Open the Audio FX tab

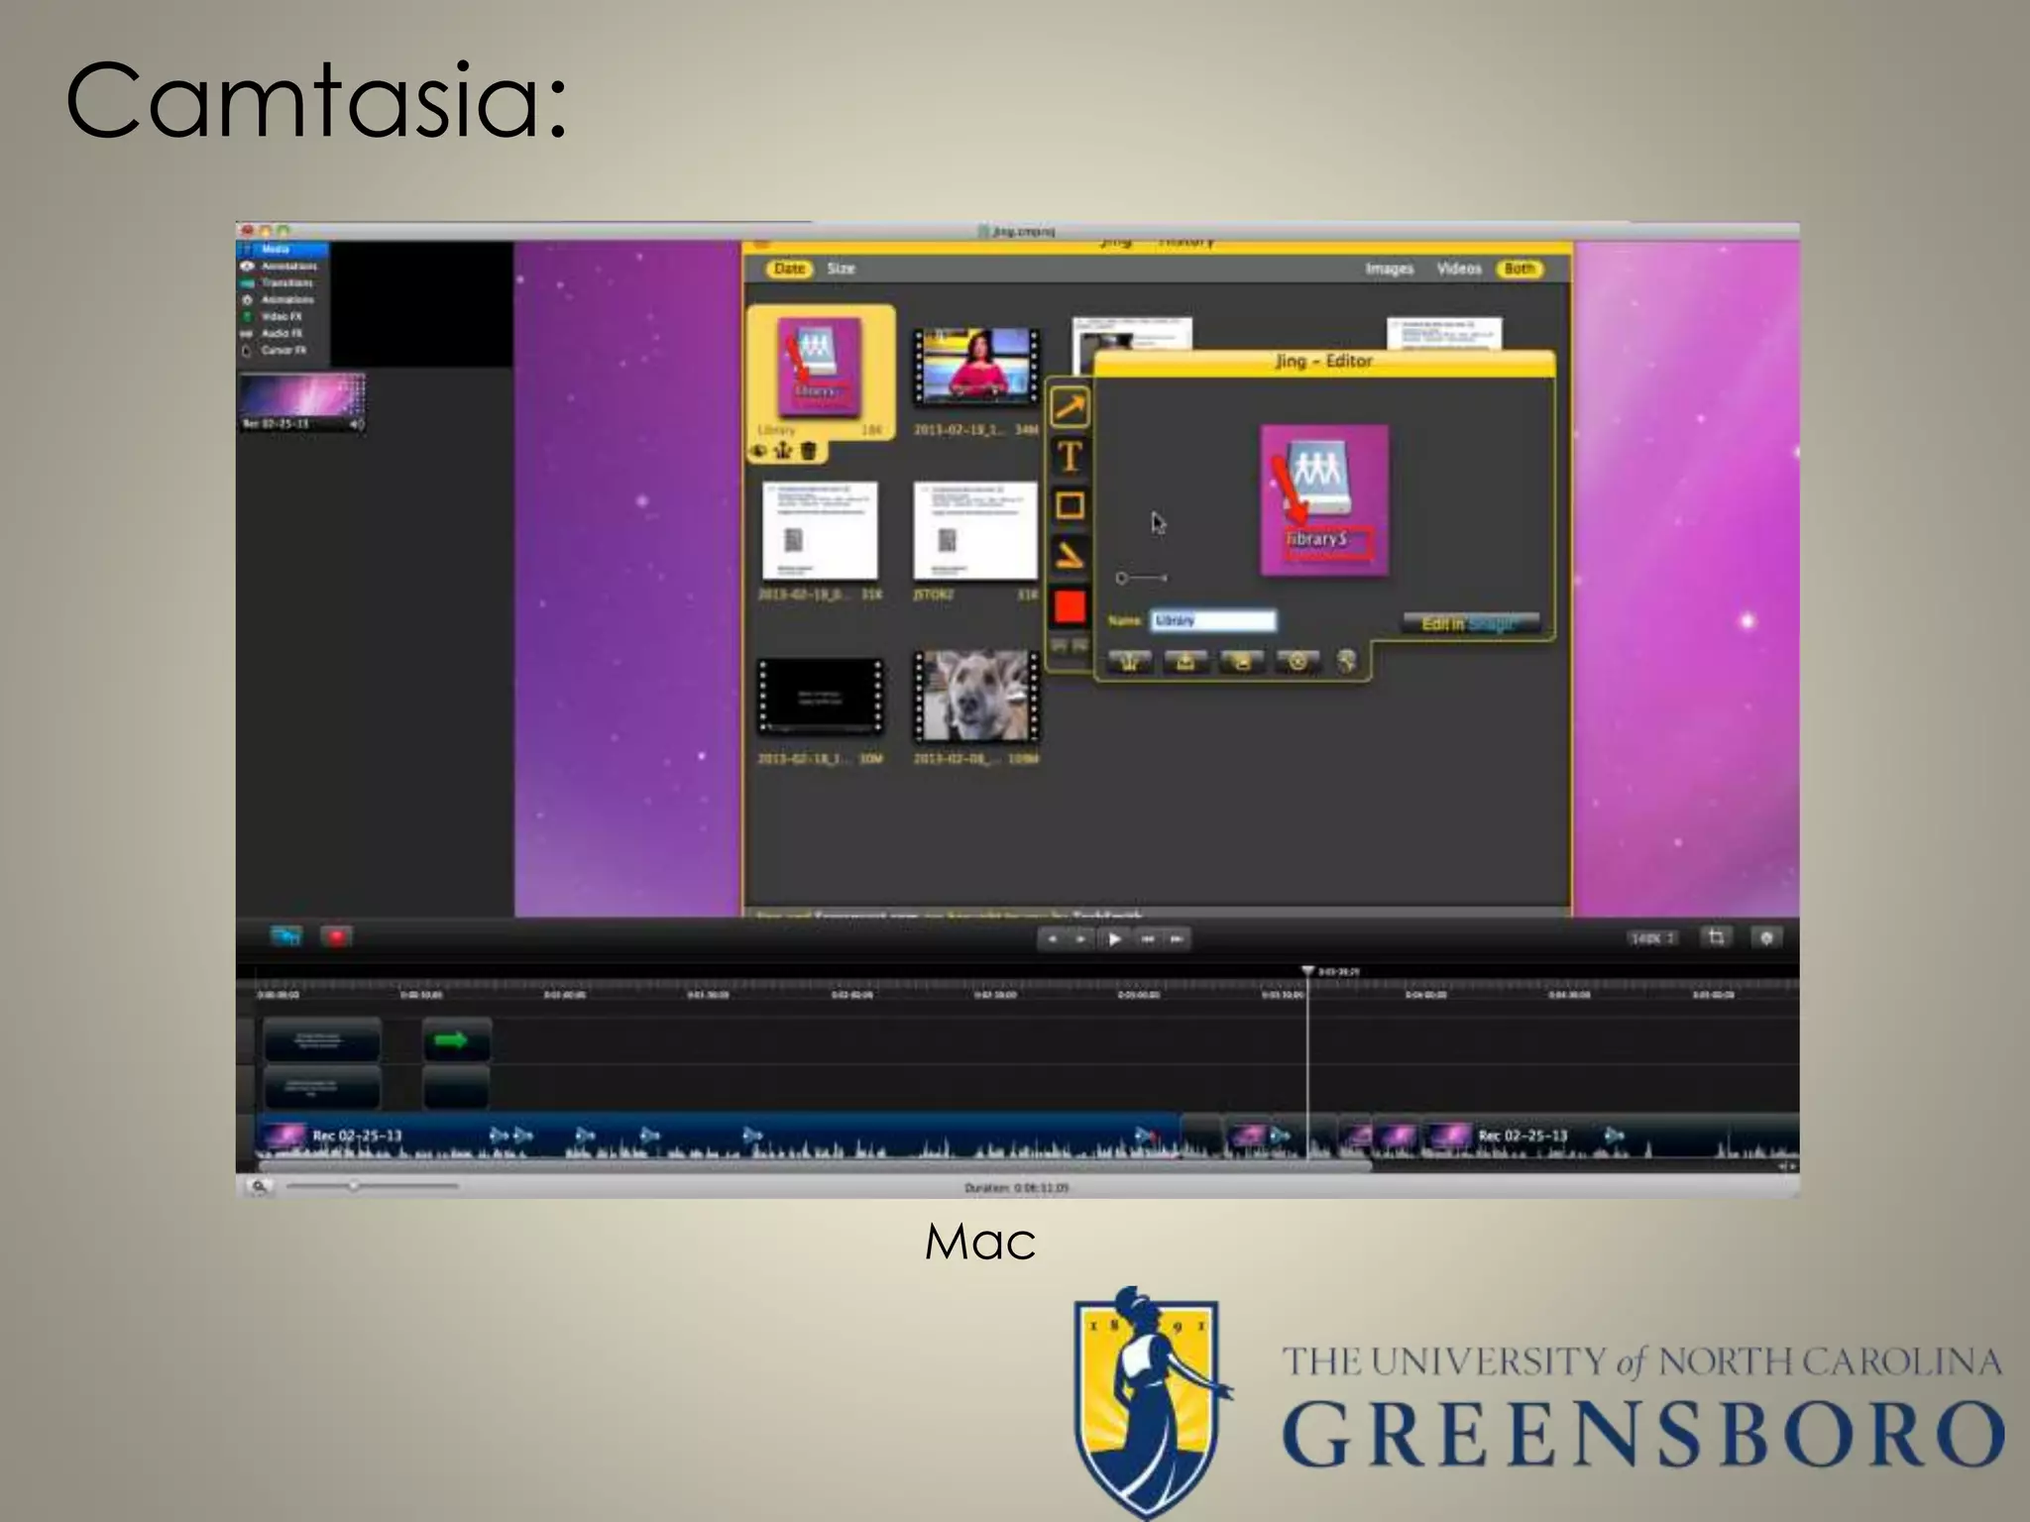[282, 334]
